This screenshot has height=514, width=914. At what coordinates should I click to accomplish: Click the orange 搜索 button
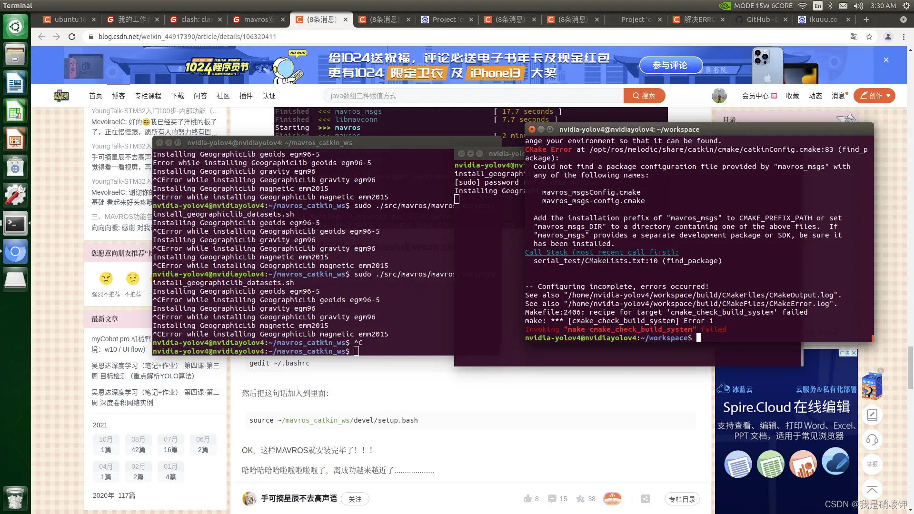pyautogui.click(x=644, y=96)
